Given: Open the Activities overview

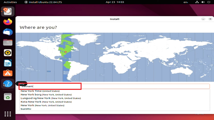Looking at the screenshot, I should click(x=10, y=2).
